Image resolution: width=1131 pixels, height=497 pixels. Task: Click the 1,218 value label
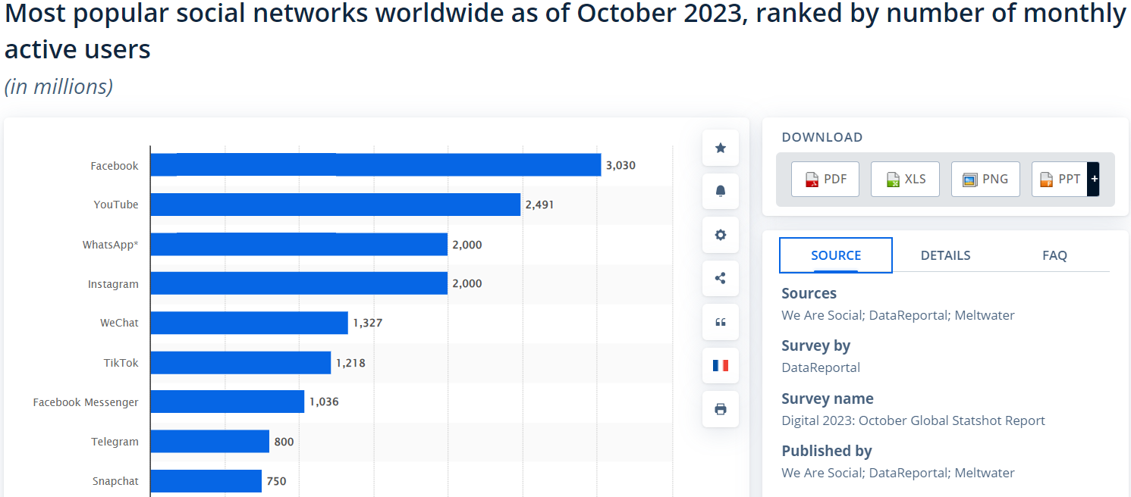tap(350, 363)
